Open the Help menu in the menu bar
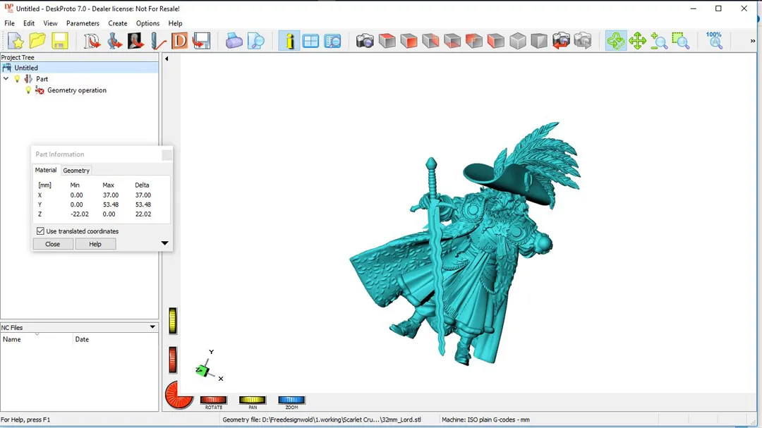This screenshot has width=762, height=428. (x=175, y=23)
